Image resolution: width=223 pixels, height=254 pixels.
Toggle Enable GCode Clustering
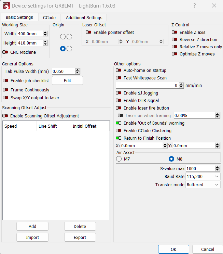(x=119, y=130)
